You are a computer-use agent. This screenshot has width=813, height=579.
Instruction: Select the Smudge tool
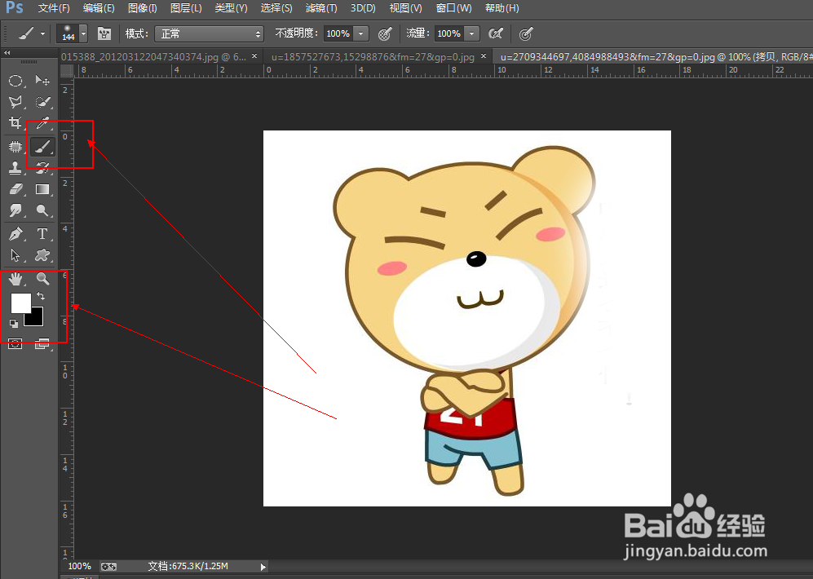[15, 210]
